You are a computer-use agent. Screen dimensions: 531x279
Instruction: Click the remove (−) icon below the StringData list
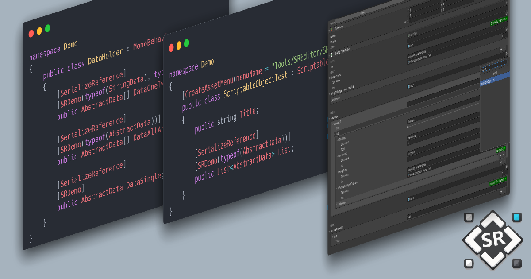(x=504, y=155)
